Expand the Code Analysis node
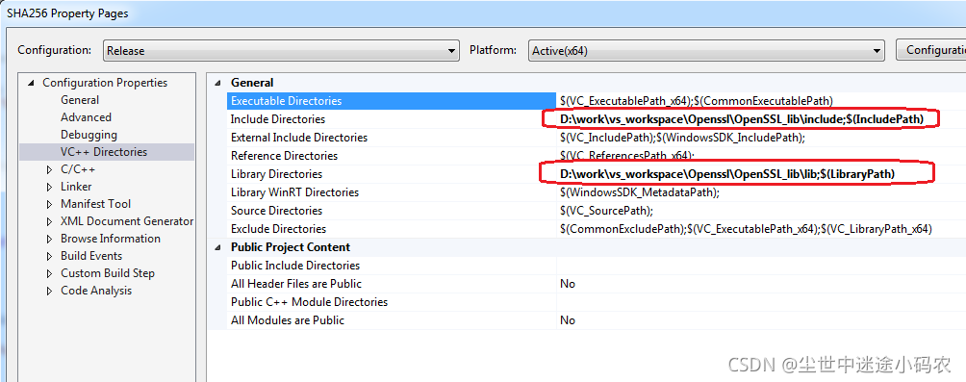 50,291
